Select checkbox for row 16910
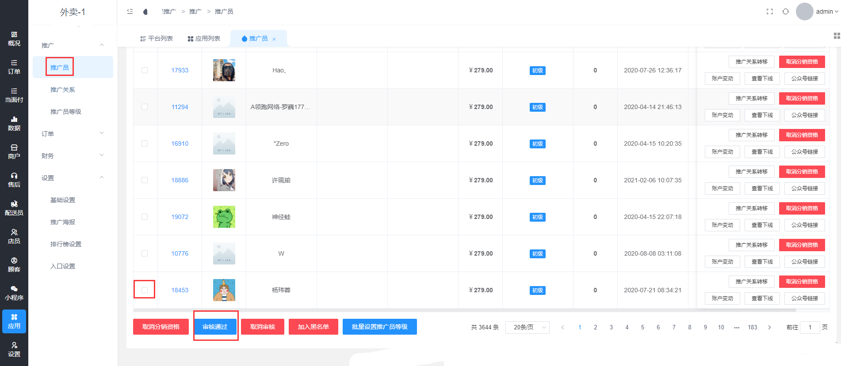The image size is (841, 366). 145,143
